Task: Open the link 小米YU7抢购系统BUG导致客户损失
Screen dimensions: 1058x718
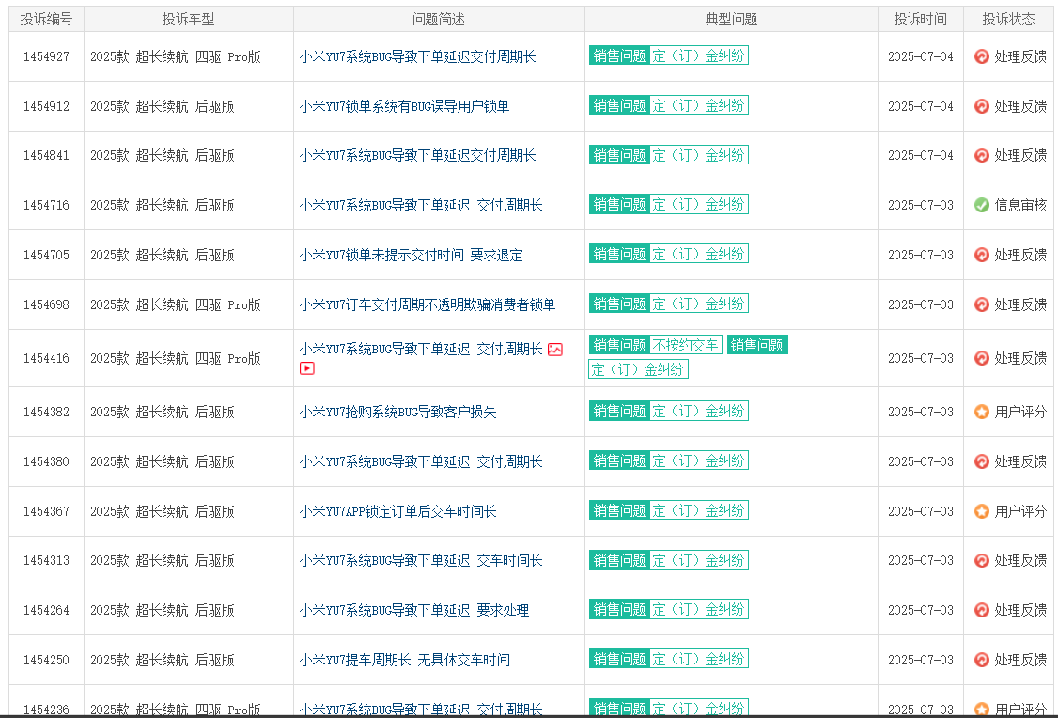Action: [397, 412]
